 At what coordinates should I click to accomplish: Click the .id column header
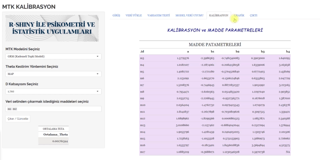coord(142,52)
